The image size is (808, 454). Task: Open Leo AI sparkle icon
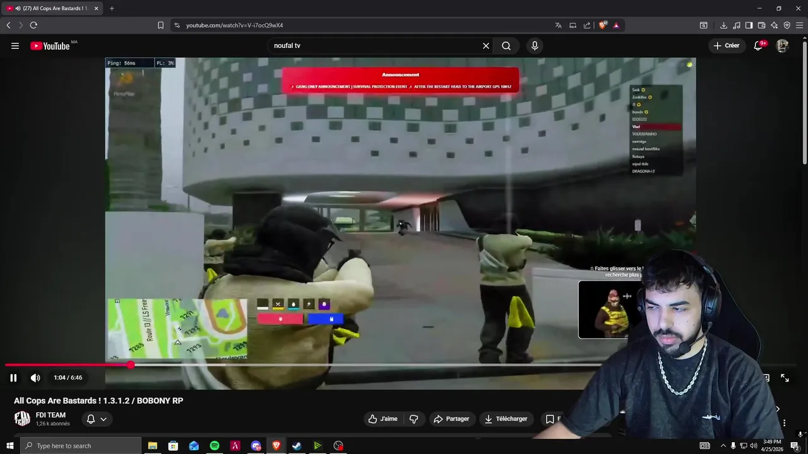point(774,25)
